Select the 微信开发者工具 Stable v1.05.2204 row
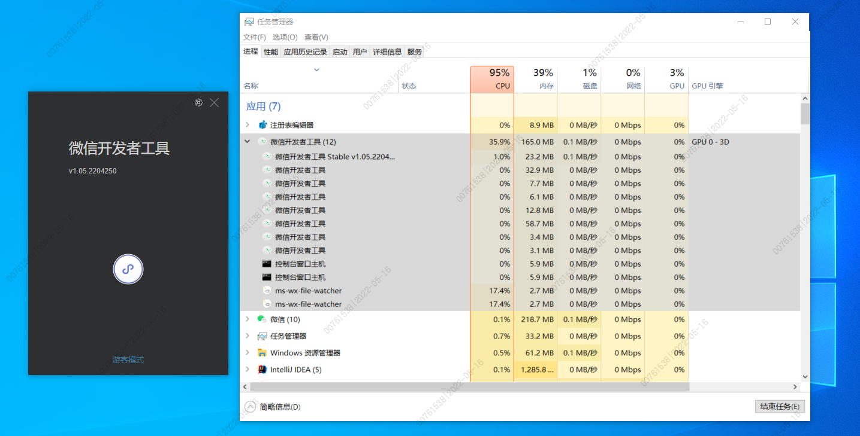Viewport: 860px width, 436px height. (x=520, y=157)
